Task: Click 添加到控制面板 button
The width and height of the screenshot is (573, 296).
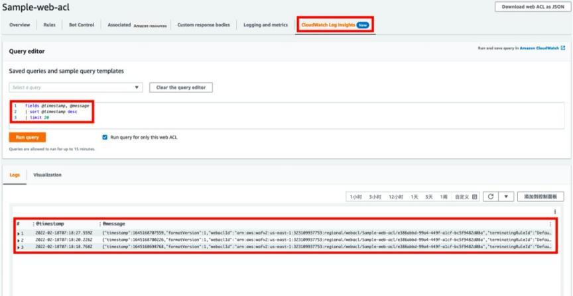Action: (541, 197)
